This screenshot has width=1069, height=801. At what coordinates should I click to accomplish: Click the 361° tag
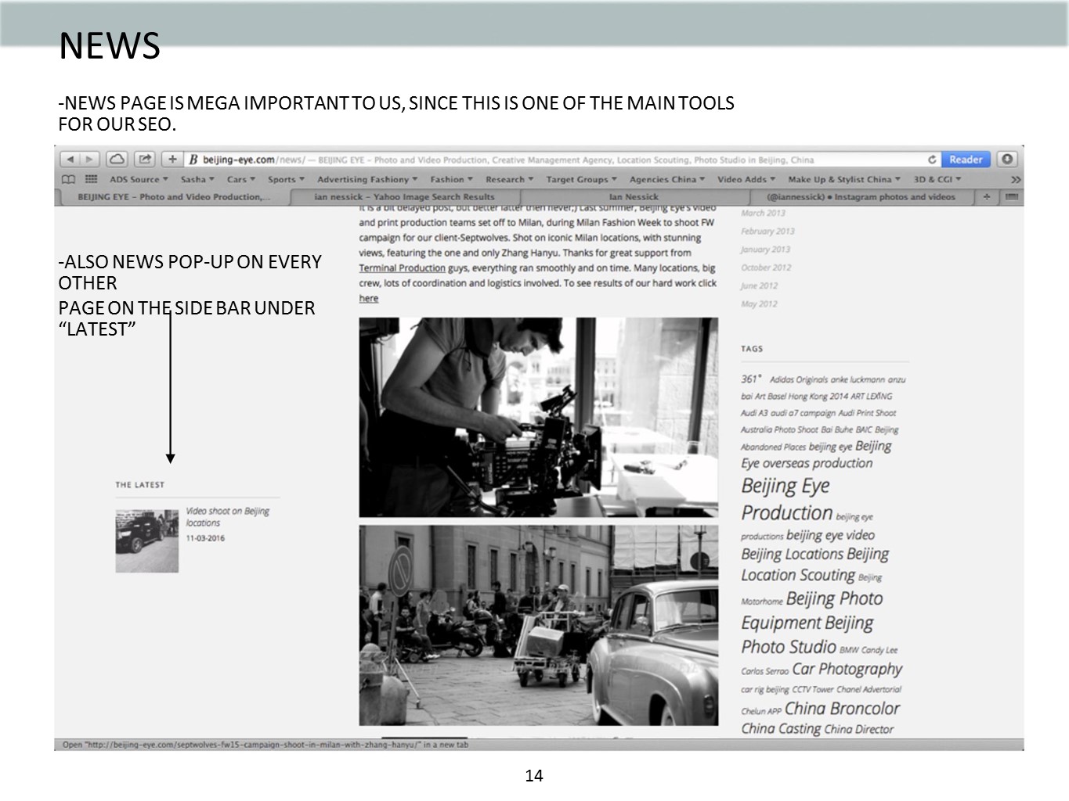[x=752, y=379]
